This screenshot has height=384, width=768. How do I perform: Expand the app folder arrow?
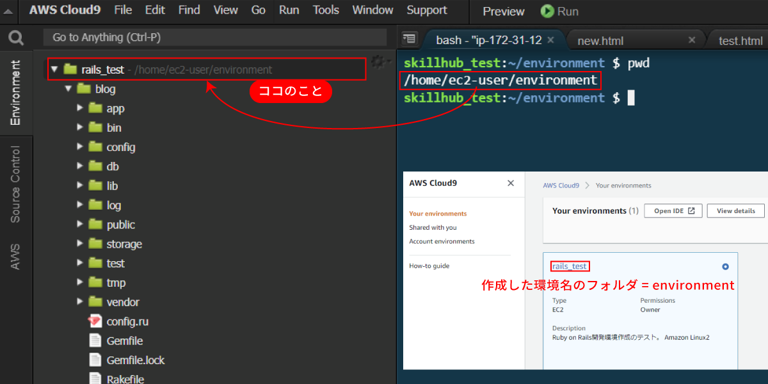[80, 108]
